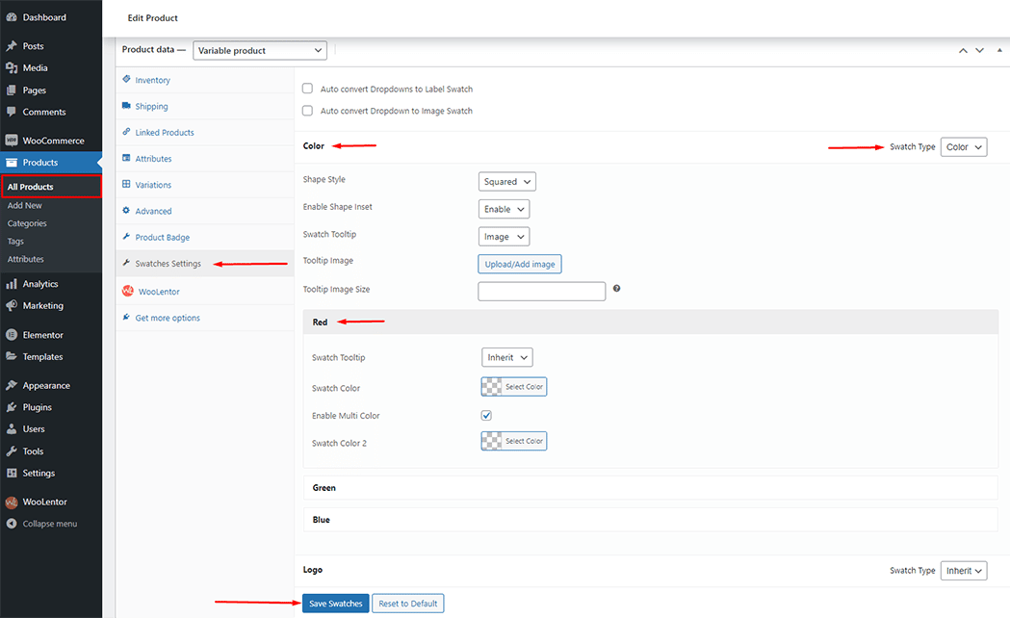Viewport: 1010px width, 618px height.
Task: Click the Tooltip Image Size input field
Action: pyautogui.click(x=541, y=291)
